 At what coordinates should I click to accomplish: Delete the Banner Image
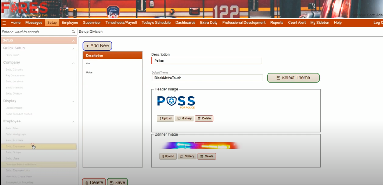(207, 156)
